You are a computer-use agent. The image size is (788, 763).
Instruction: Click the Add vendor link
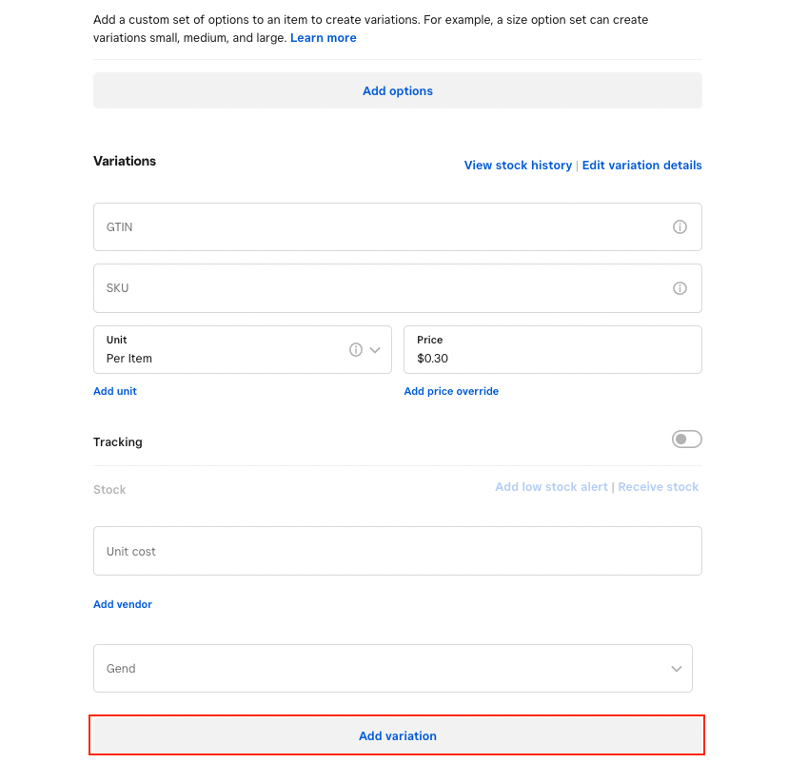(x=123, y=604)
